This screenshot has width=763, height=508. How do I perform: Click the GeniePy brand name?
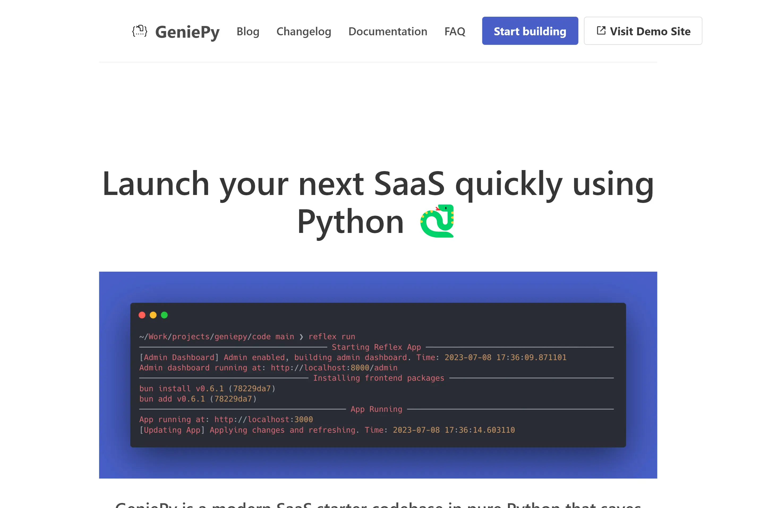click(x=187, y=32)
